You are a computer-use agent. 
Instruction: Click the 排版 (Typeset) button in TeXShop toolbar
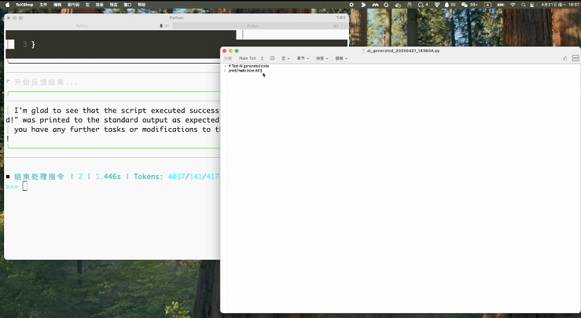coord(228,58)
